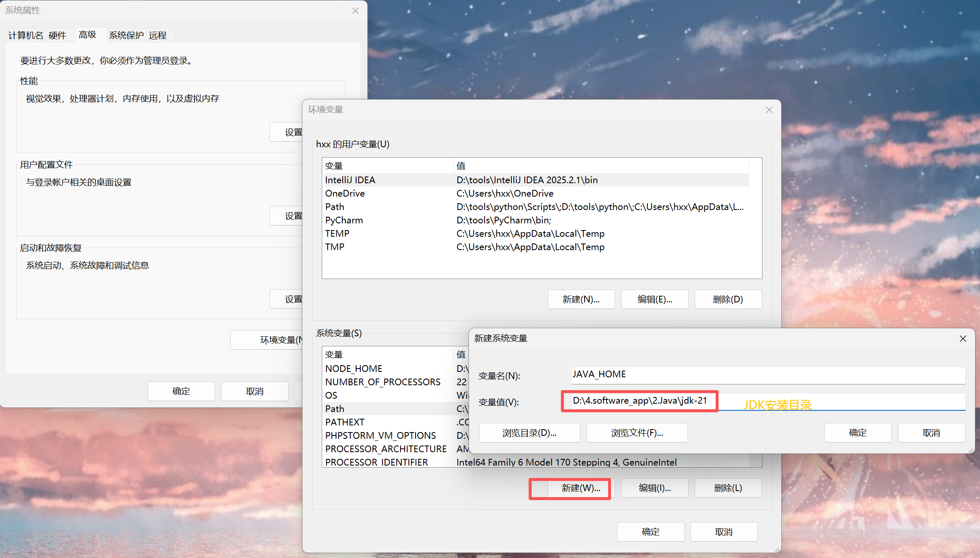Click 删除(D) for user variables
Image resolution: width=980 pixels, height=558 pixels.
coord(728,299)
